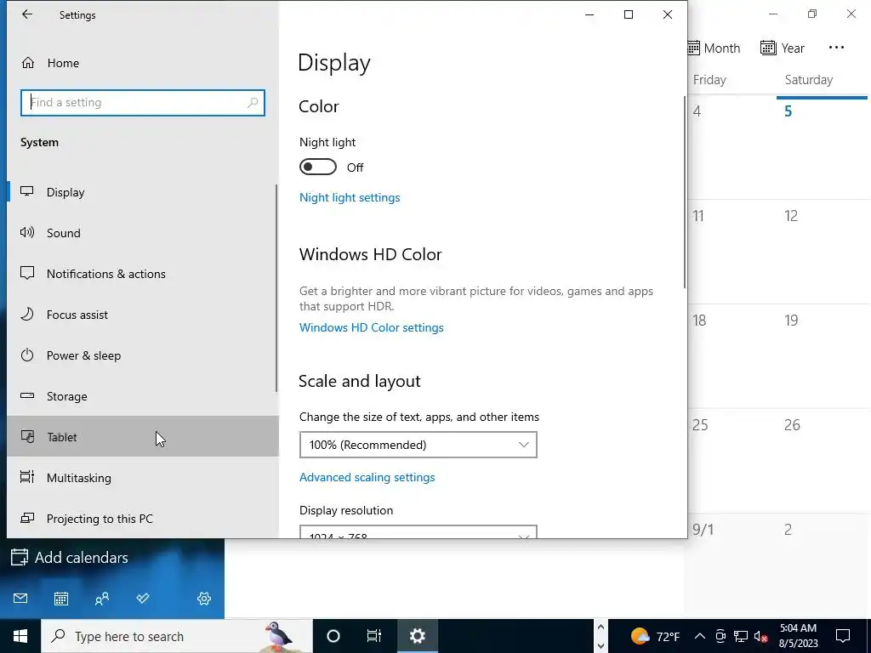Open weather widget showing 72°F

click(655, 636)
